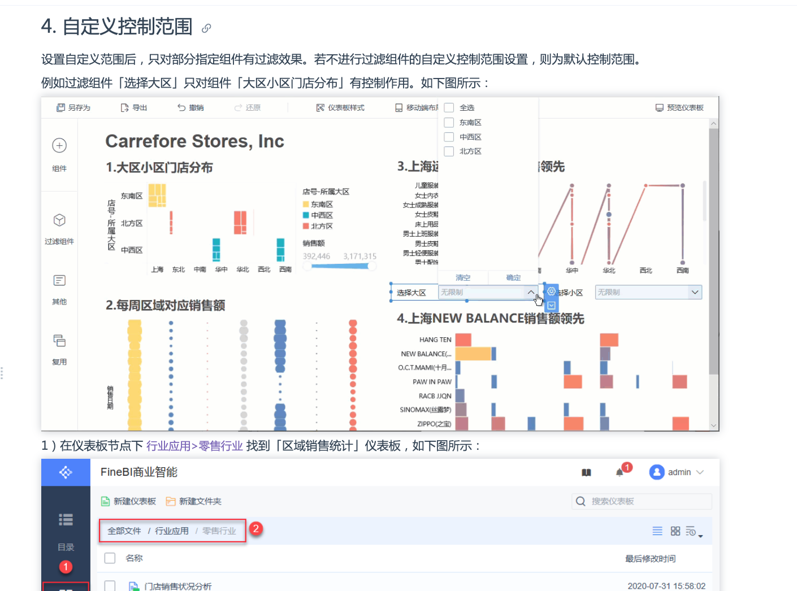Image resolution: width=797 pixels, height=591 pixels.
Task: Check the 北方区 checkbox
Action: pos(449,151)
